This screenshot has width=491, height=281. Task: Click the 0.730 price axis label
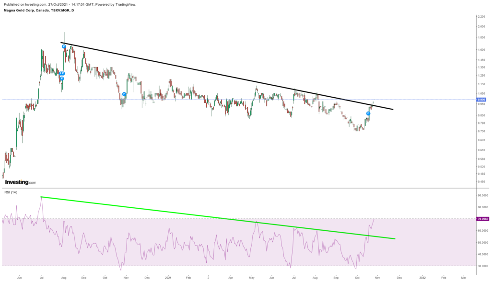pos(481,131)
